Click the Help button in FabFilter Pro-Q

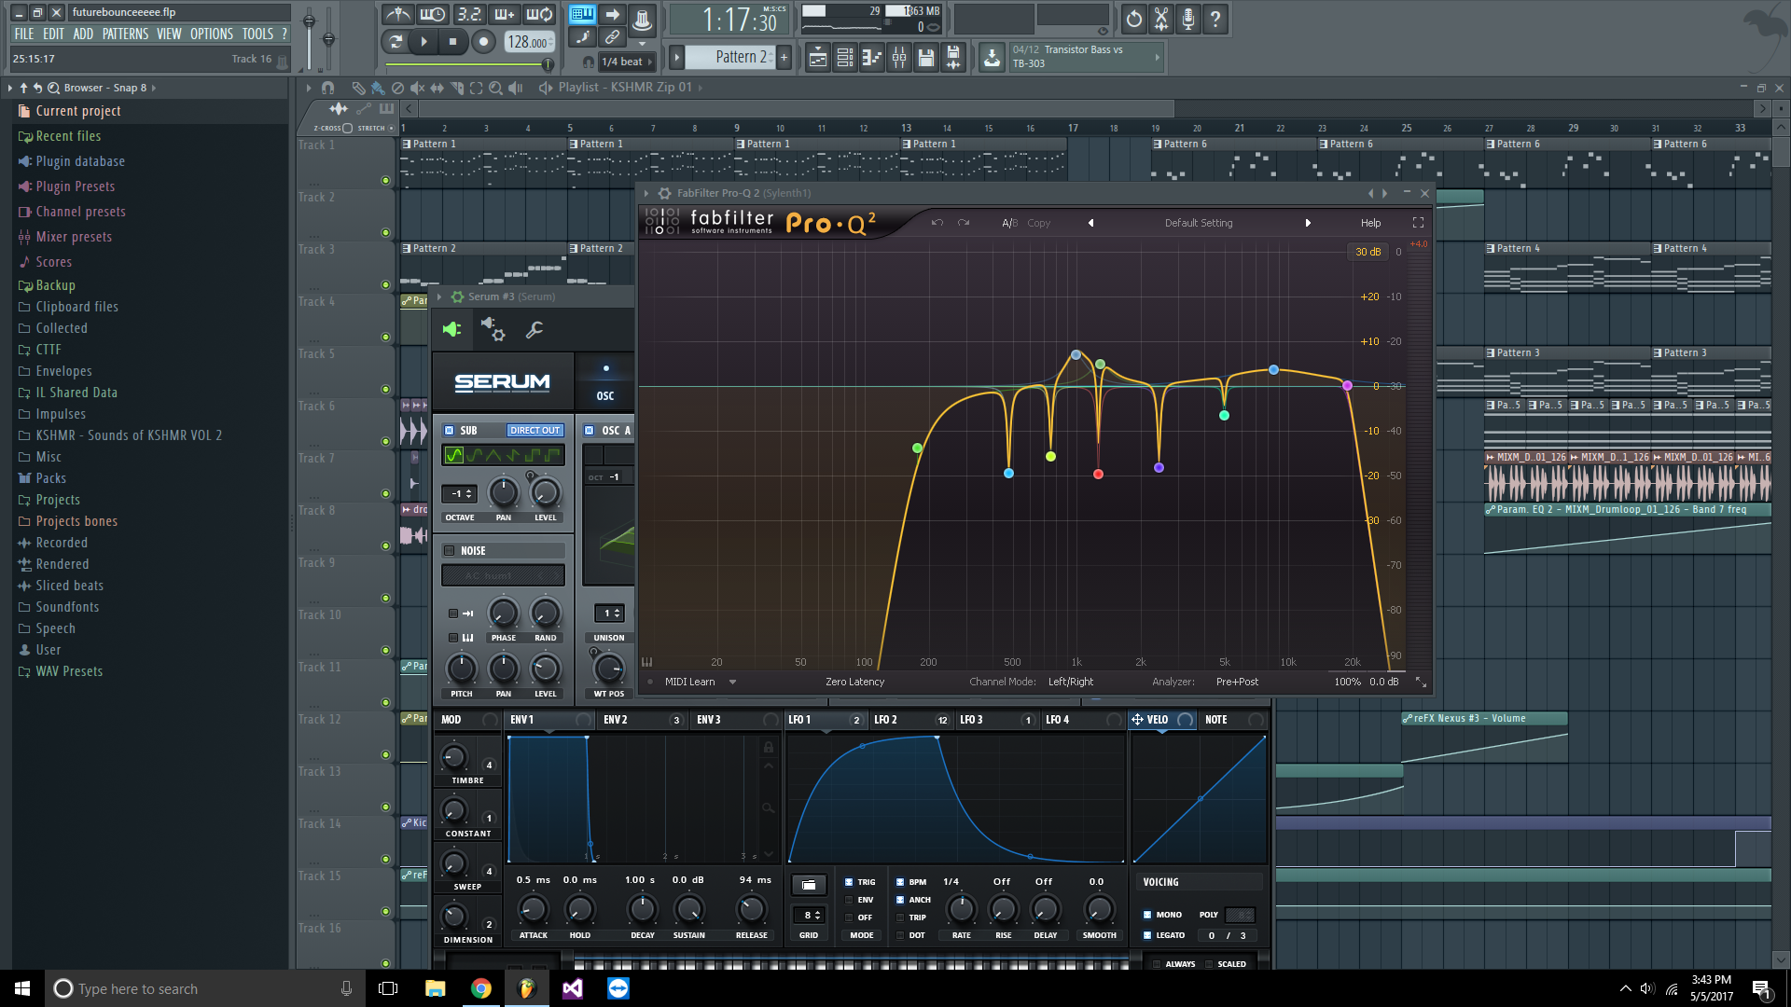pyautogui.click(x=1369, y=223)
